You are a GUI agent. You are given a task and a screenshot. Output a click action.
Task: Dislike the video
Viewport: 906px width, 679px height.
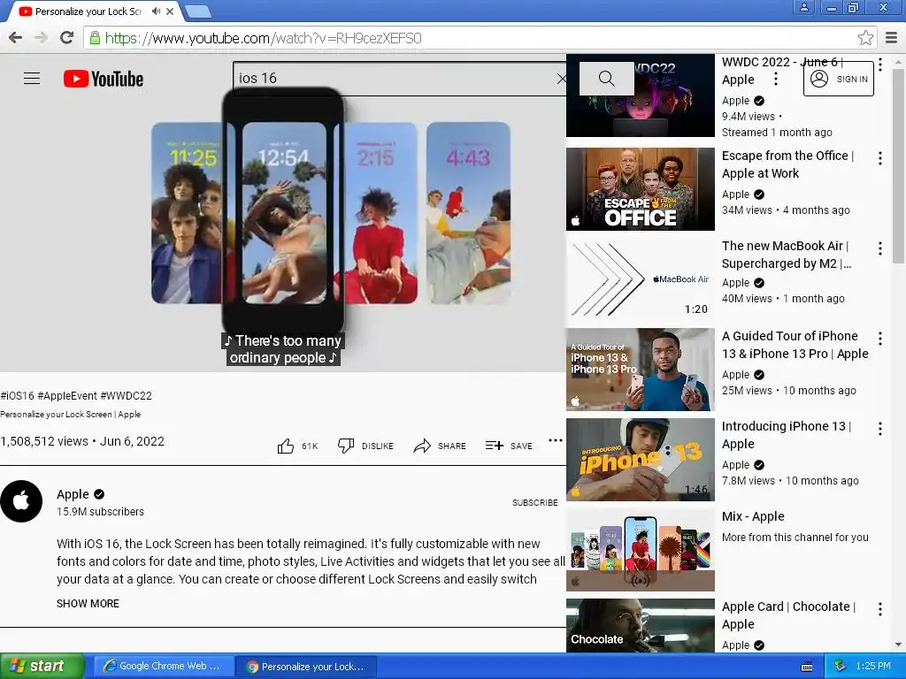point(365,446)
